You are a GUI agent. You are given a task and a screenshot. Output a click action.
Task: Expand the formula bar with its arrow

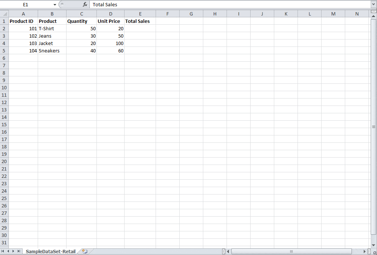(374, 4)
